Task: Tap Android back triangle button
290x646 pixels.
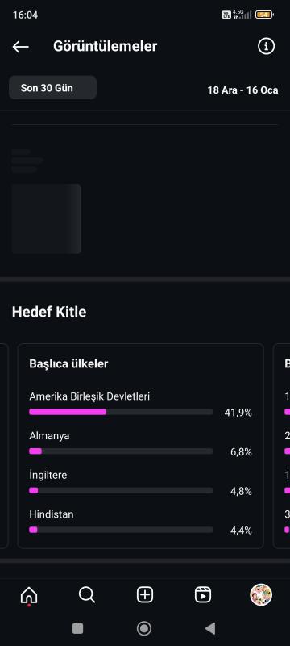Action: click(210, 628)
